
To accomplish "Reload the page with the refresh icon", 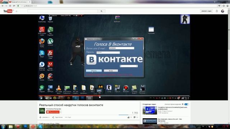I will pos(10,6).
